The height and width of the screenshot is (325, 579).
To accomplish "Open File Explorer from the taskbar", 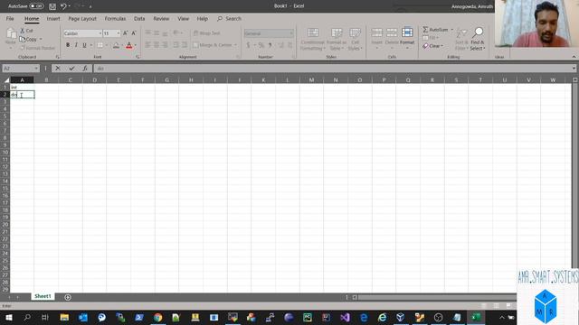I will click(x=64, y=317).
